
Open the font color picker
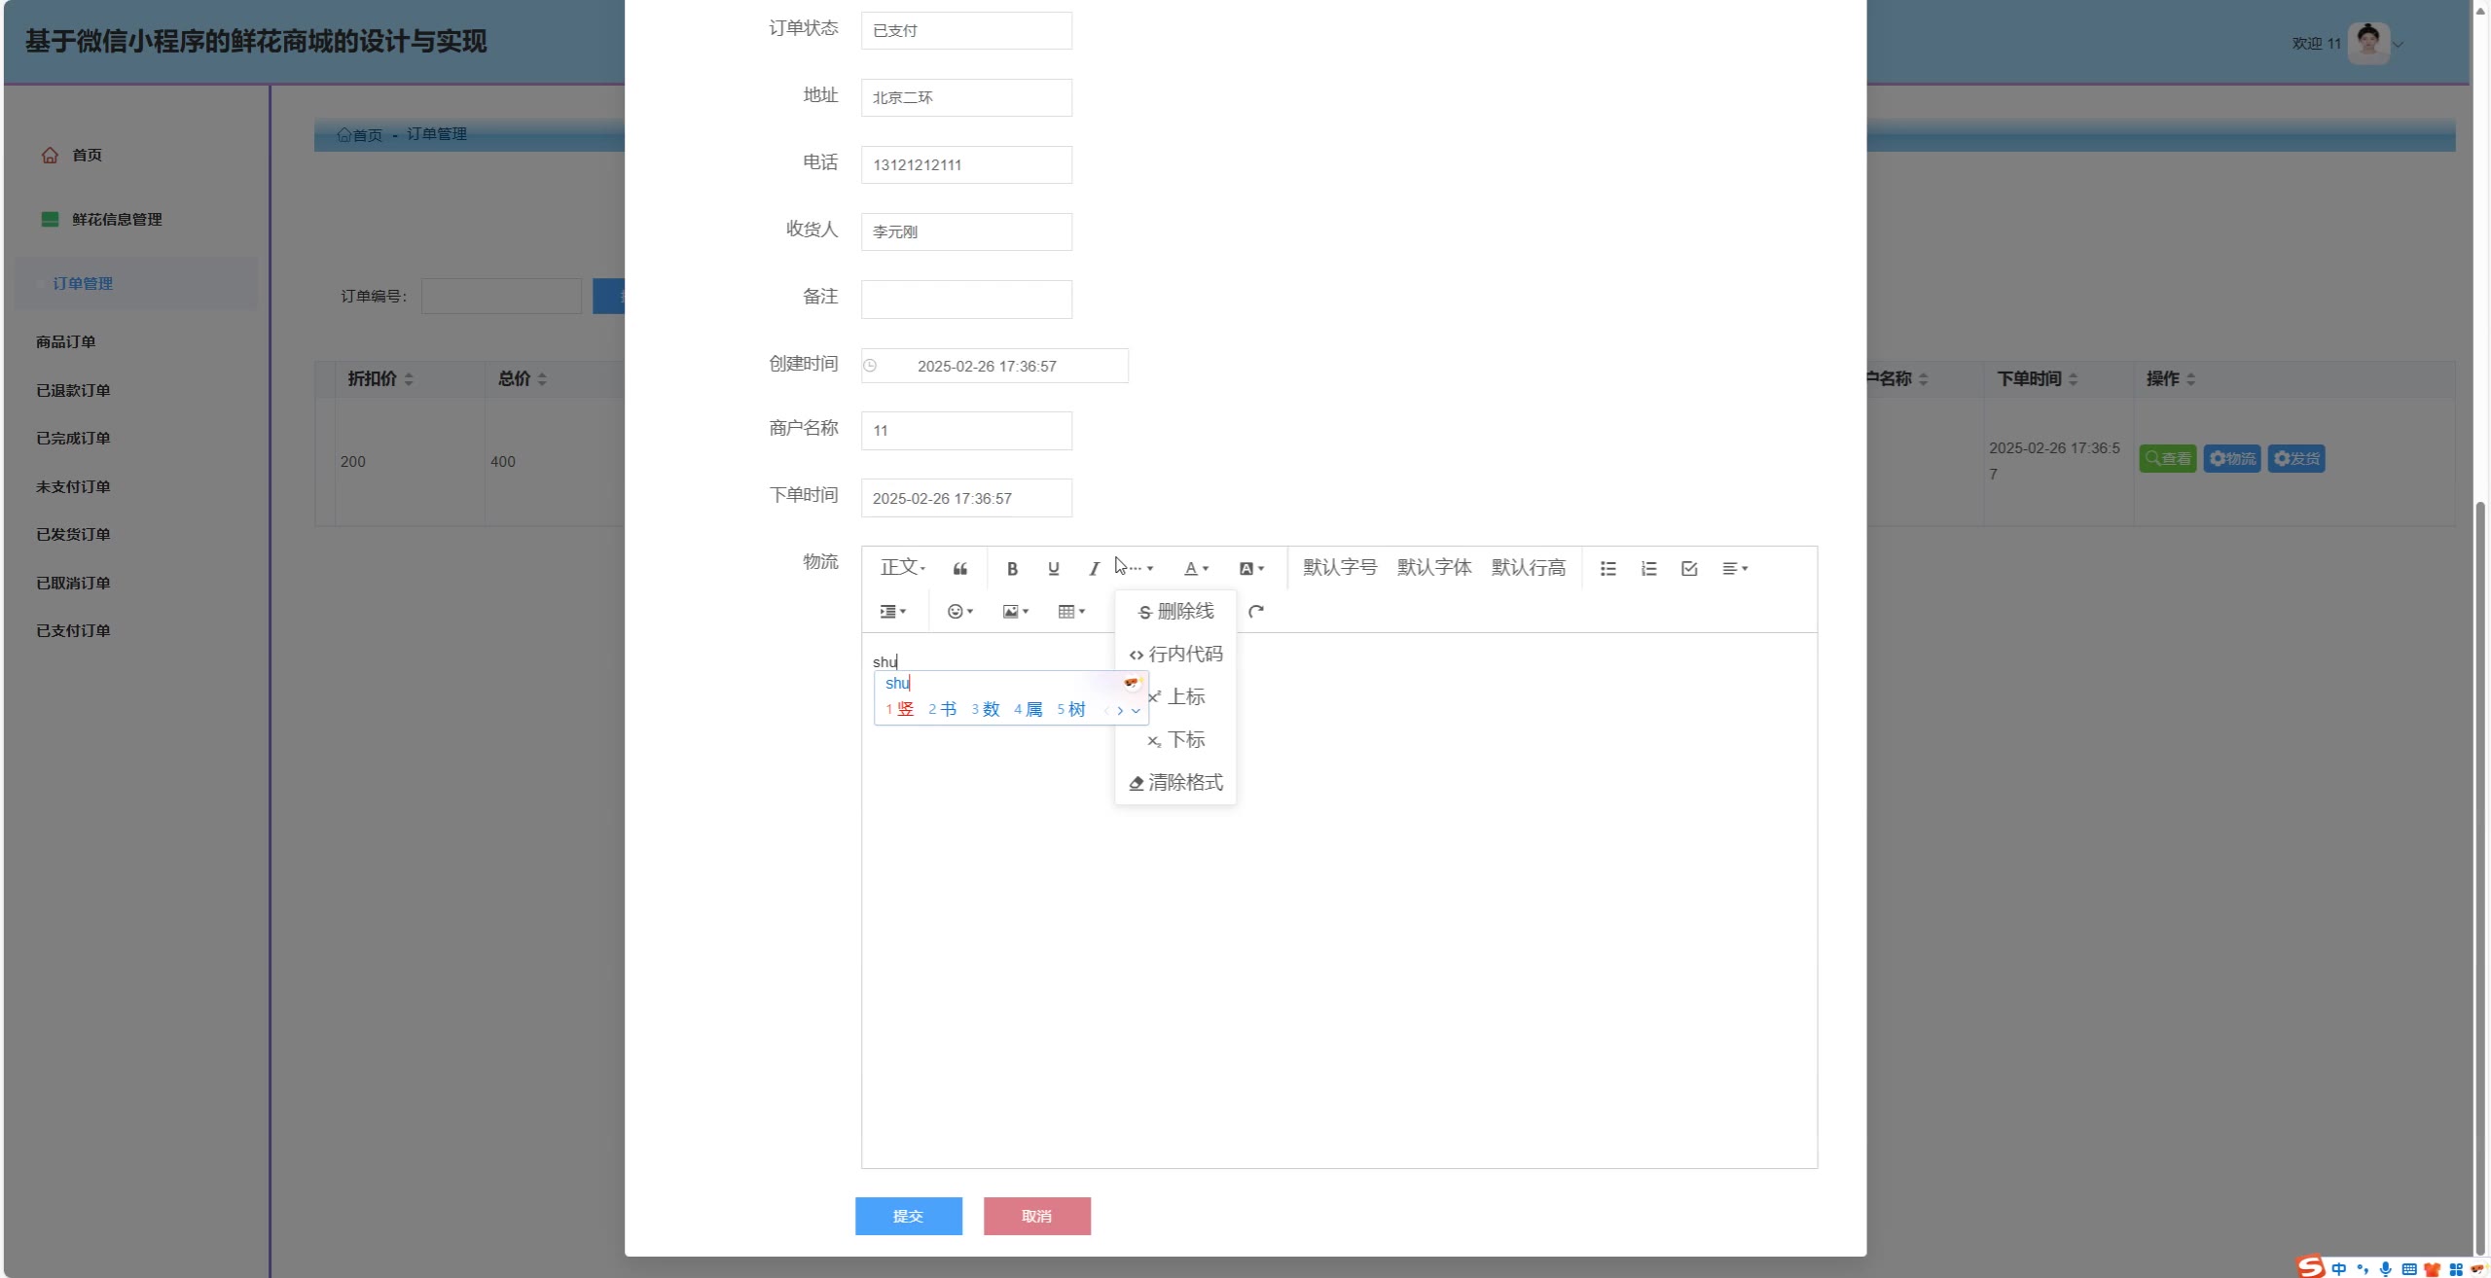click(x=1196, y=569)
